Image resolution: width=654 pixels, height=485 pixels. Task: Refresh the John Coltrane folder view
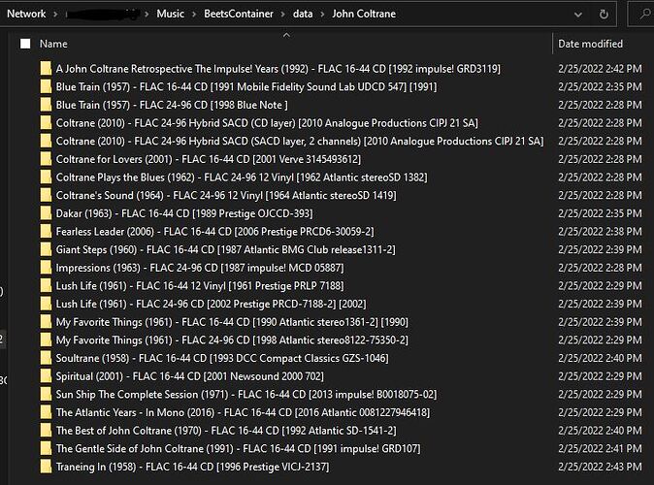coord(604,15)
